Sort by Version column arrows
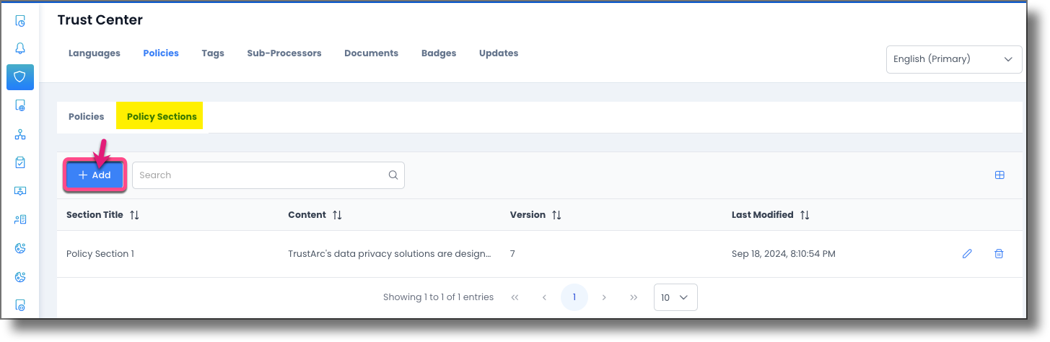The image size is (1050, 342). [556, 215]
